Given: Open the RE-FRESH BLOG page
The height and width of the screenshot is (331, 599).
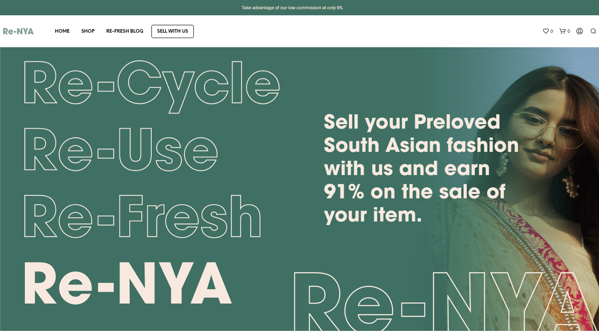Looking at the screenshot, I should click(125, 31).
